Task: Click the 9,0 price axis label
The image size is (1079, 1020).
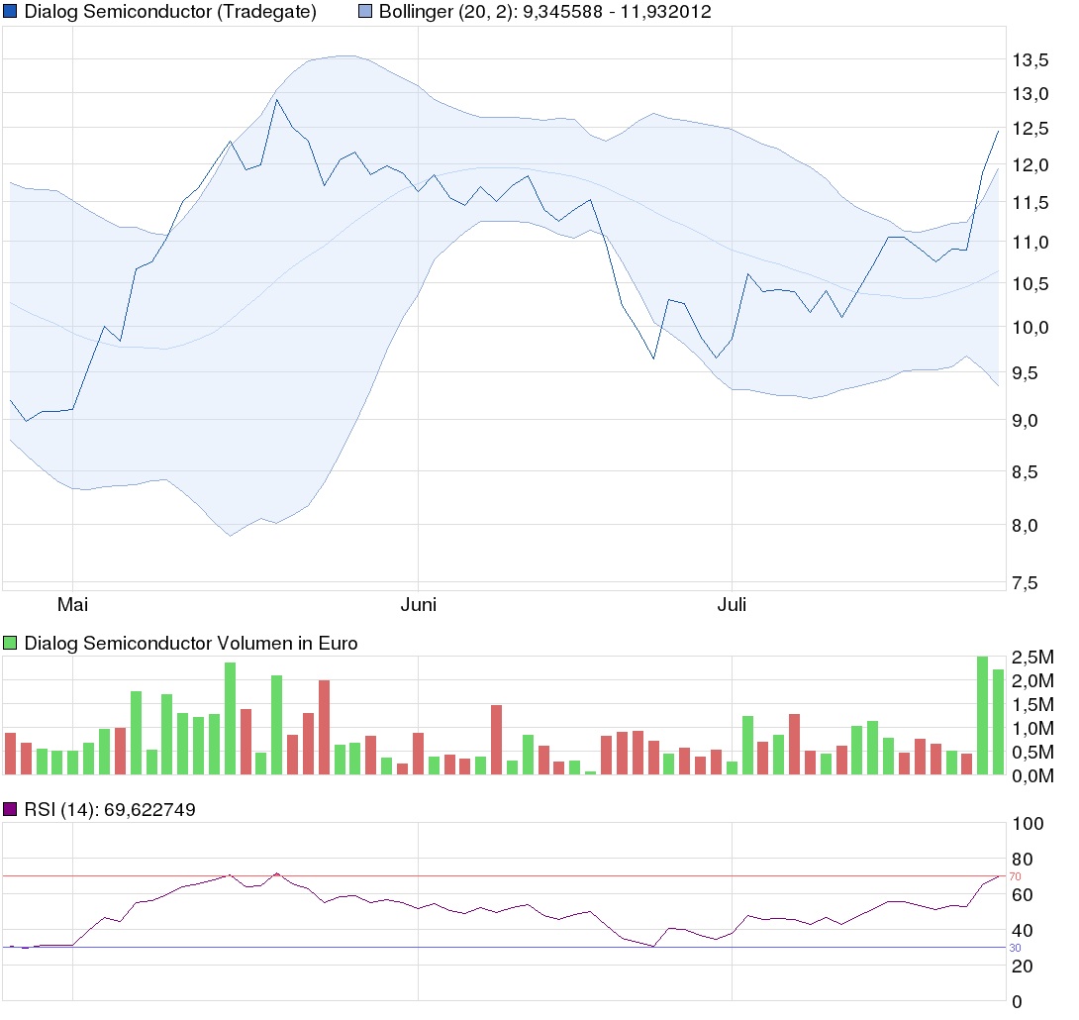Action: coord(1026,421)
